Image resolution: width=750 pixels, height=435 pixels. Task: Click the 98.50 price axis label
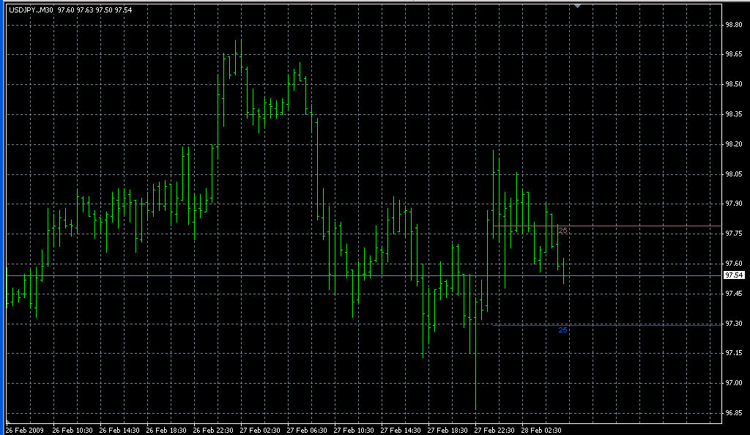click(x=734, y=84)
